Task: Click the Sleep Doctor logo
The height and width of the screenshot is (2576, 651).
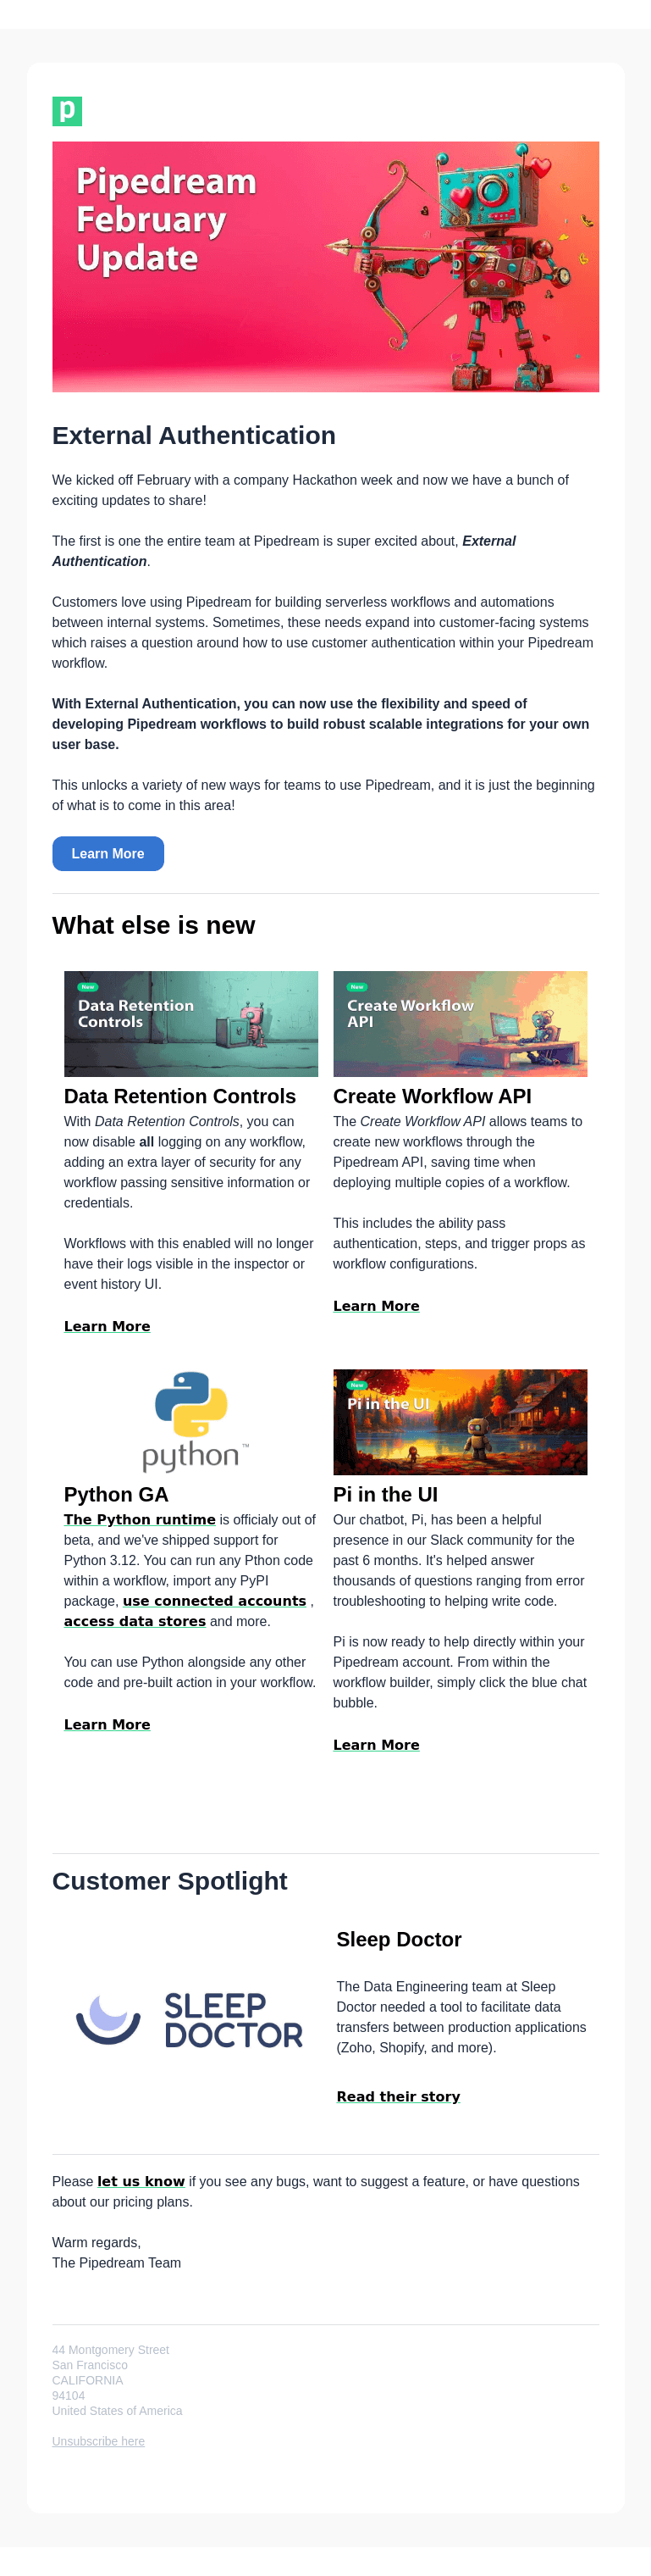Action: coord(190,2019)
